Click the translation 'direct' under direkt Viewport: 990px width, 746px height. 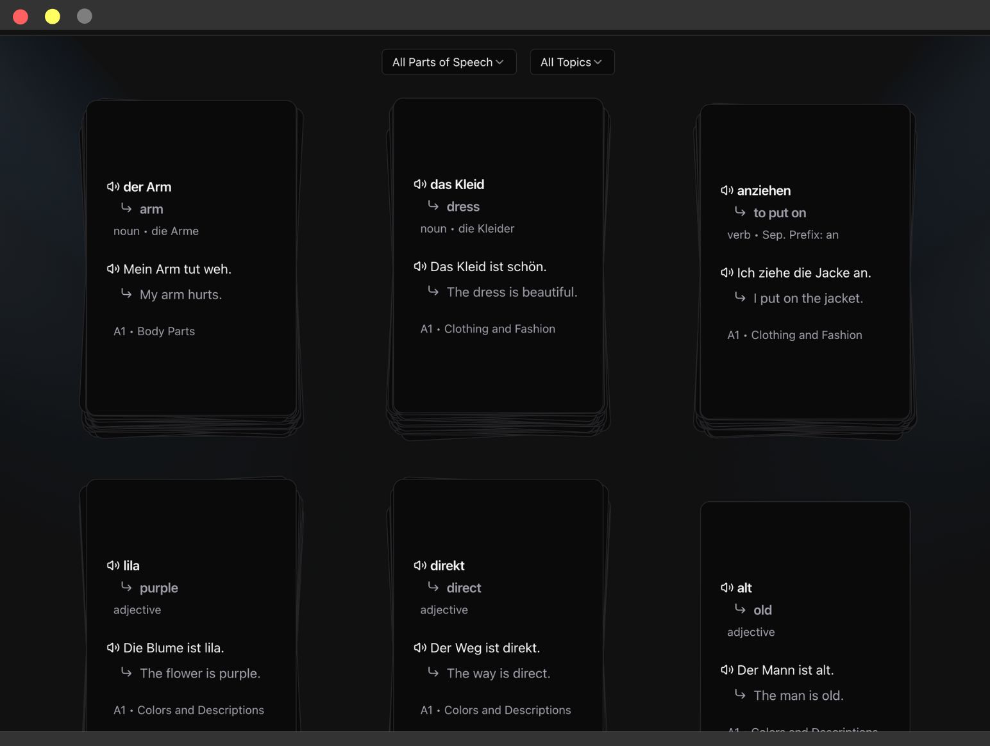pyautogui.click(x=464, y=588)
